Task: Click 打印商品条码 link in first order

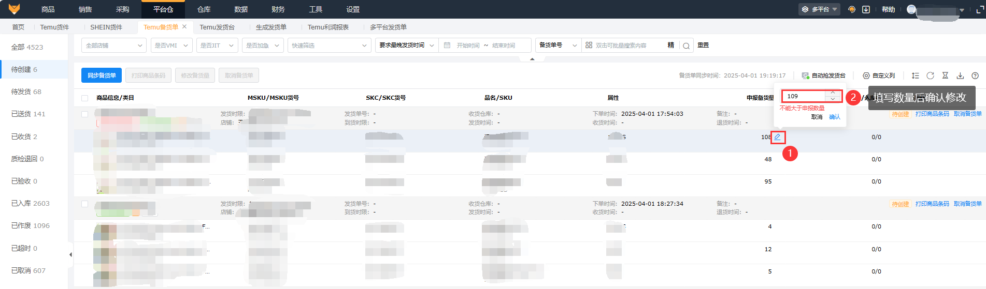Action: (x=932, y=114)
